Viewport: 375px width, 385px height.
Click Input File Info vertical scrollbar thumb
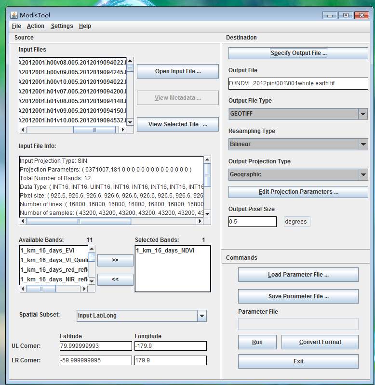[x=207, y=175]
